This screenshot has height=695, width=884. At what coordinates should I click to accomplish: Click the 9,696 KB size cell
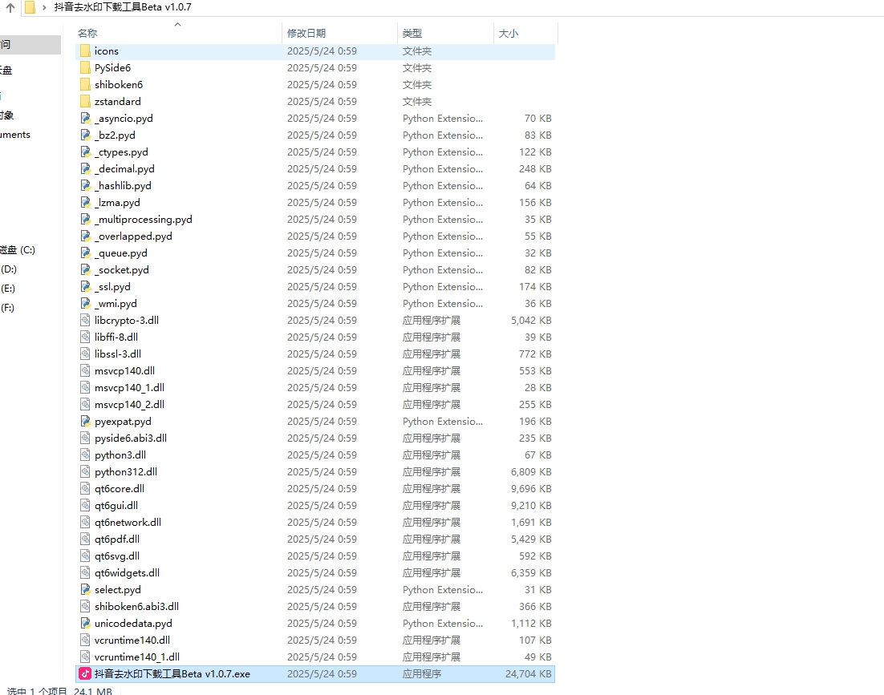pyautogui.click(x=531, y=489)
